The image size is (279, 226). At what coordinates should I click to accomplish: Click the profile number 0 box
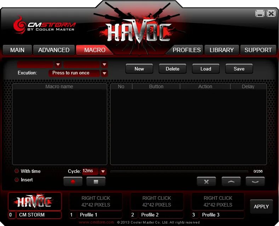tap(12, 215)
